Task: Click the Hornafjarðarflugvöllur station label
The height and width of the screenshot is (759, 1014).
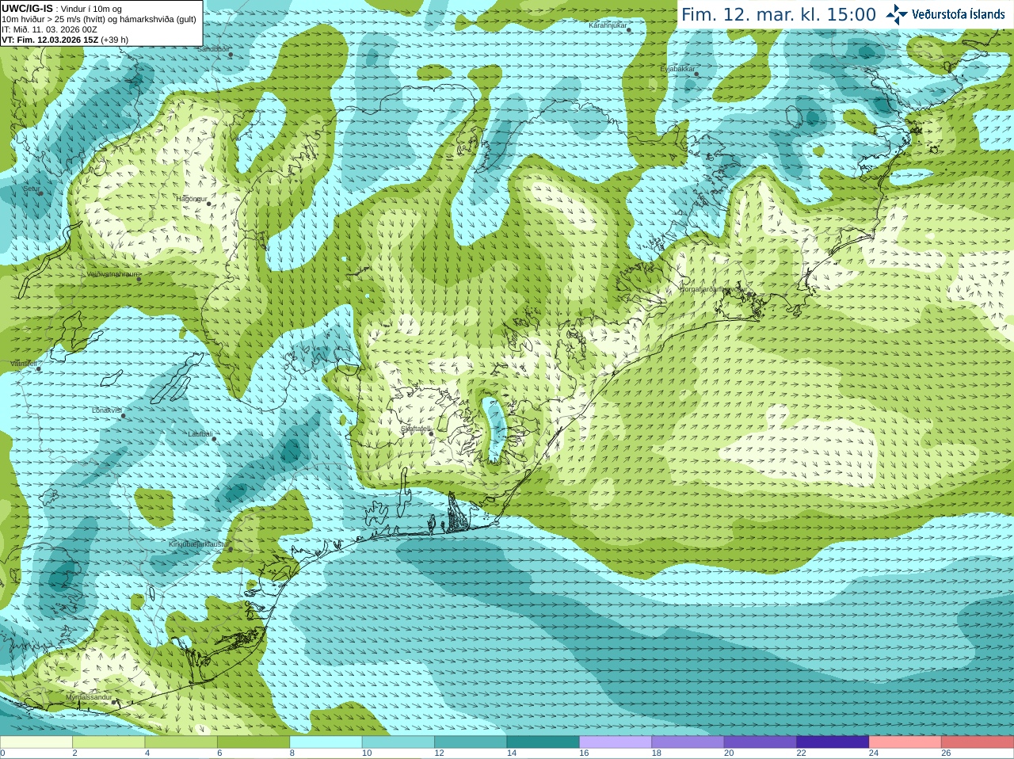Action: pos(713,289)
